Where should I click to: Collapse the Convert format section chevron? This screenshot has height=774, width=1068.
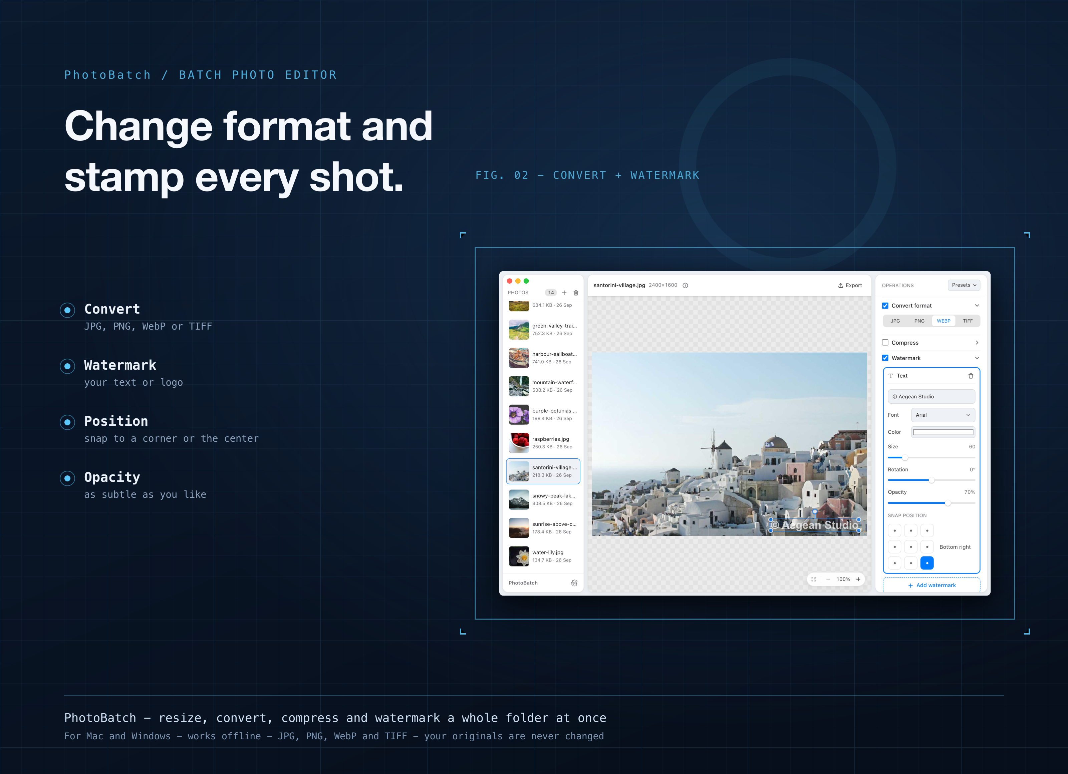point(977,306)
